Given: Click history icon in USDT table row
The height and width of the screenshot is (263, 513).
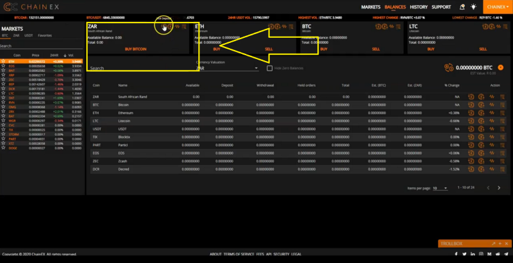Looking at the screenshot, I should (502, 129).
